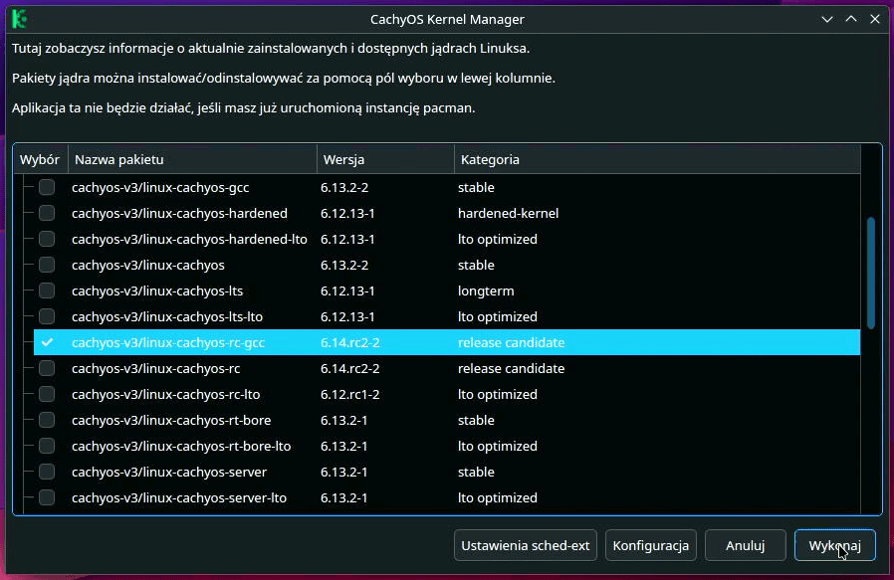Mark linux-cachyos-lts-lto checkbox
894x580 pixels.
pyautogui.click(x=47, y=316)
